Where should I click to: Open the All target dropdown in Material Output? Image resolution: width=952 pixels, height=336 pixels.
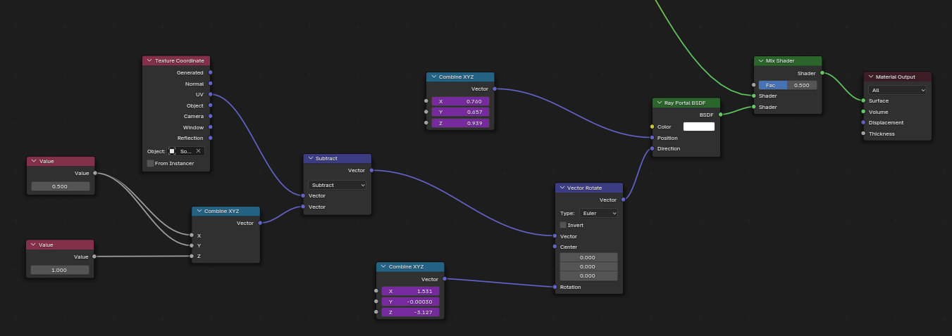[x=898, y=90]
